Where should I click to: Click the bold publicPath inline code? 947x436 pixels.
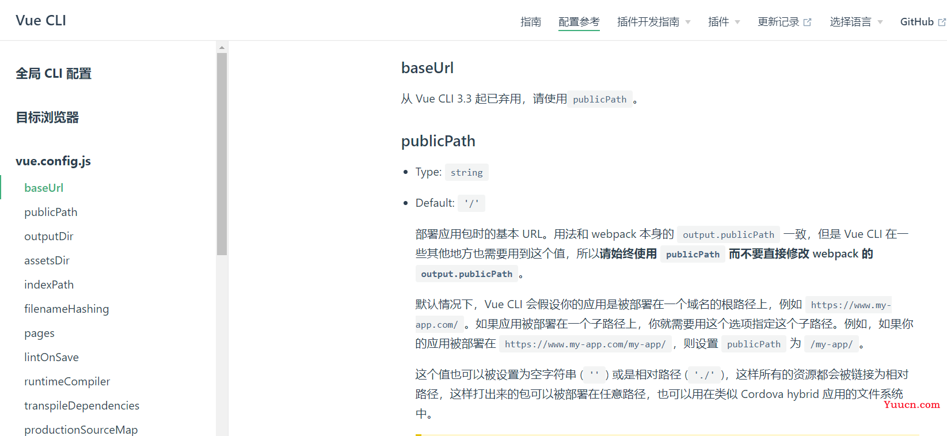click(693, 254)
